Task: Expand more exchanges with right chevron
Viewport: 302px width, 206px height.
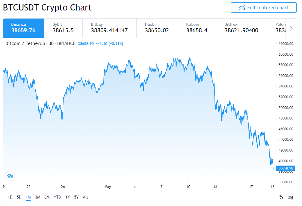Action: 291,28
